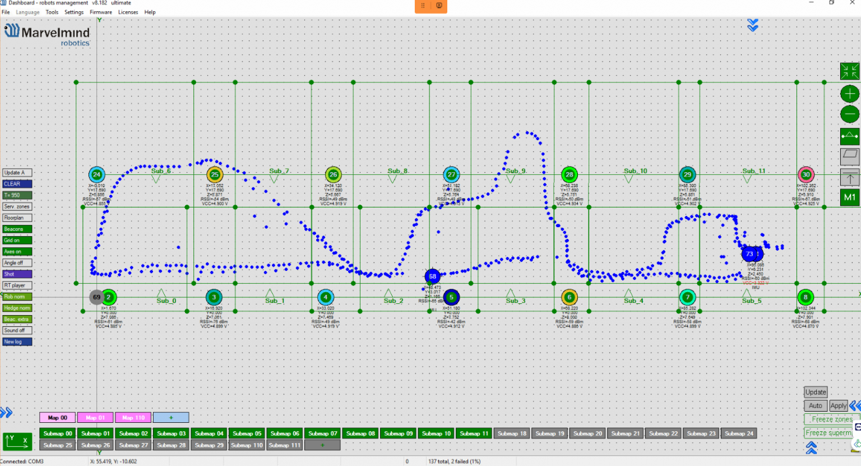Switch to the Map 110 tab
This screenshot has width=861, height=466.
tap(133, 417)
